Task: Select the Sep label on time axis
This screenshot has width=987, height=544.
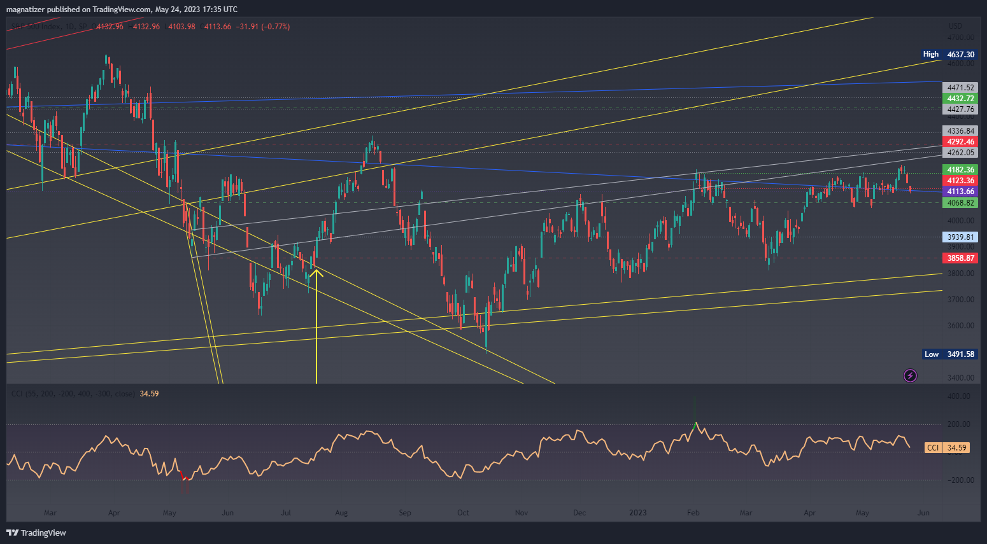Action: click(405, 513)
